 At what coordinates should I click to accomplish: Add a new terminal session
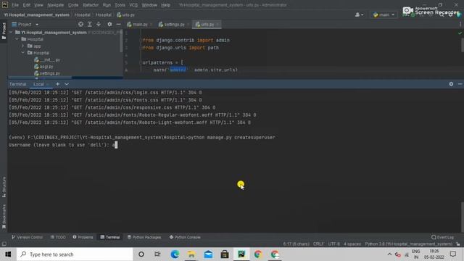(x=58, y=84)
